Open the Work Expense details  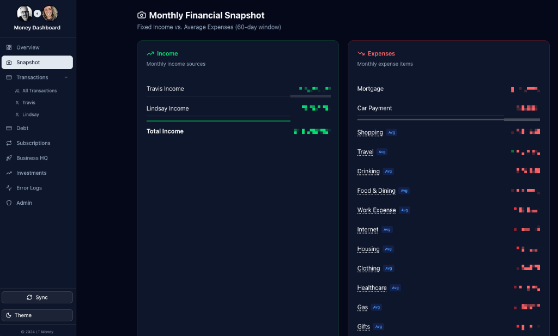coord(377,210)
